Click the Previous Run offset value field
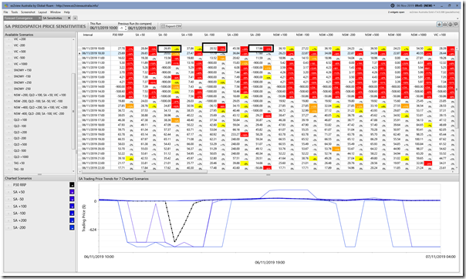 click(x=121, y=29)
